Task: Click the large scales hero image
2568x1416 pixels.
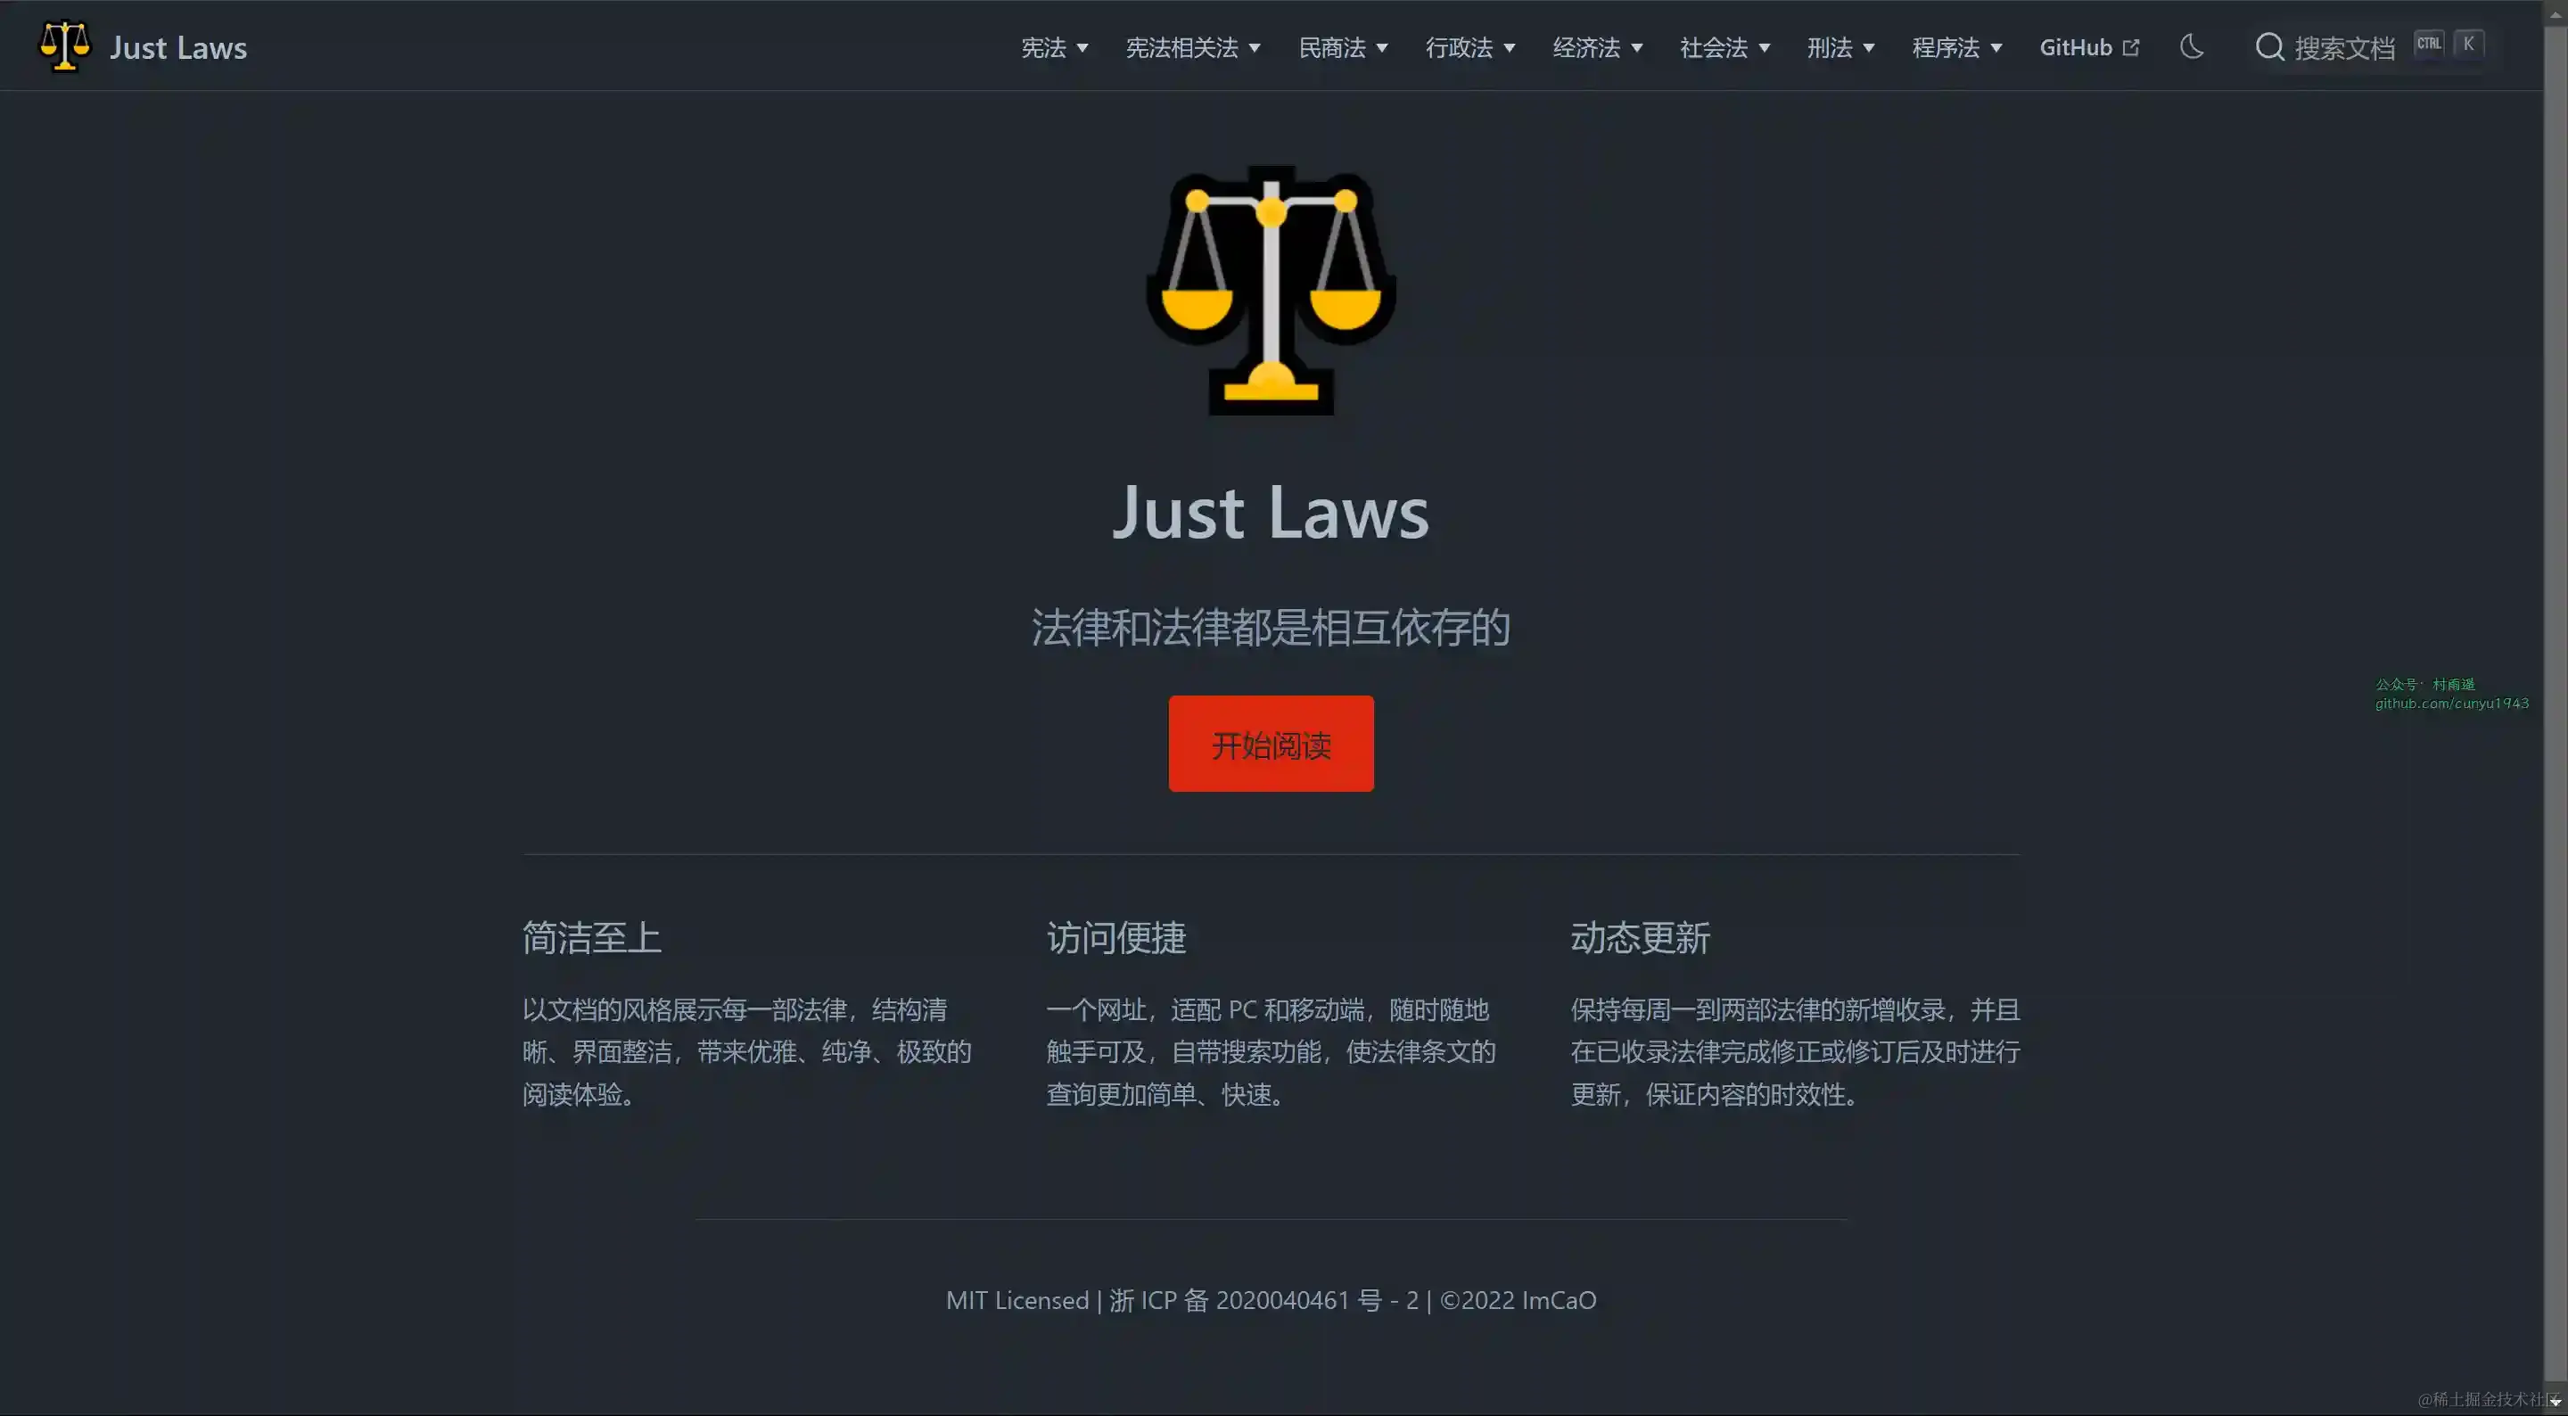Action: (1271, 290)
